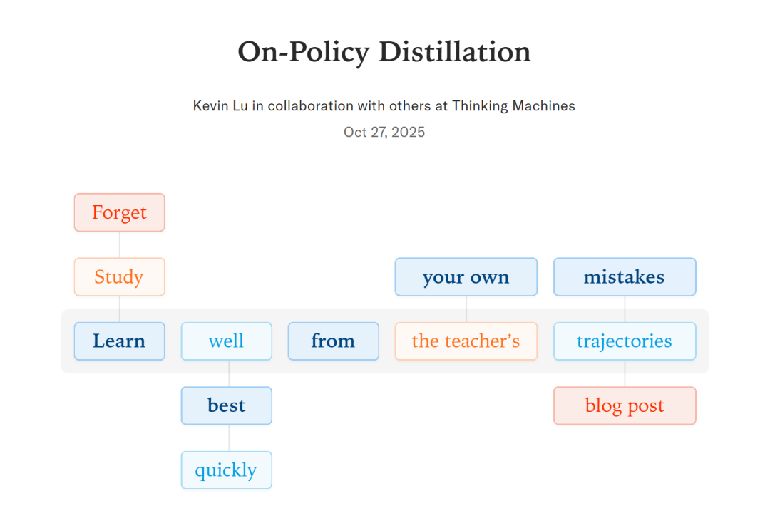Click the red "blog post" box
Viewport: 770px width, 513px height.
[625, 405]
